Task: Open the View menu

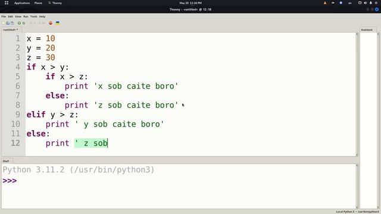Action: point(18,17)
